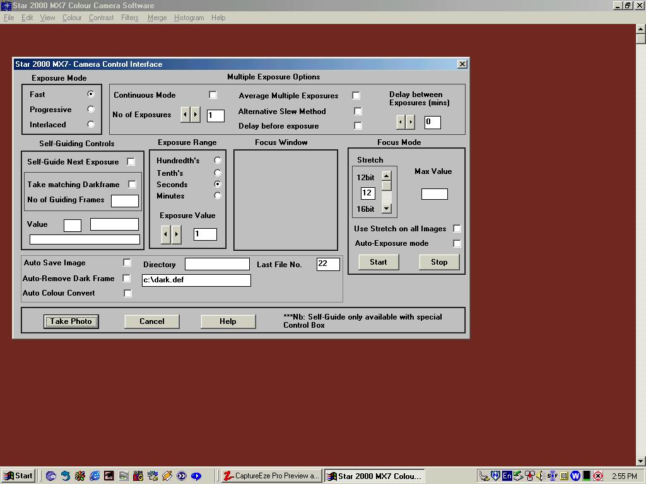
Task: Click the red and white tray icon
Action: click(530, 476)
